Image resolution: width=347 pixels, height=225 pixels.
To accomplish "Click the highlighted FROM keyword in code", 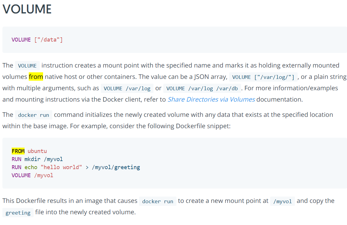I will [x=18, y=151].
